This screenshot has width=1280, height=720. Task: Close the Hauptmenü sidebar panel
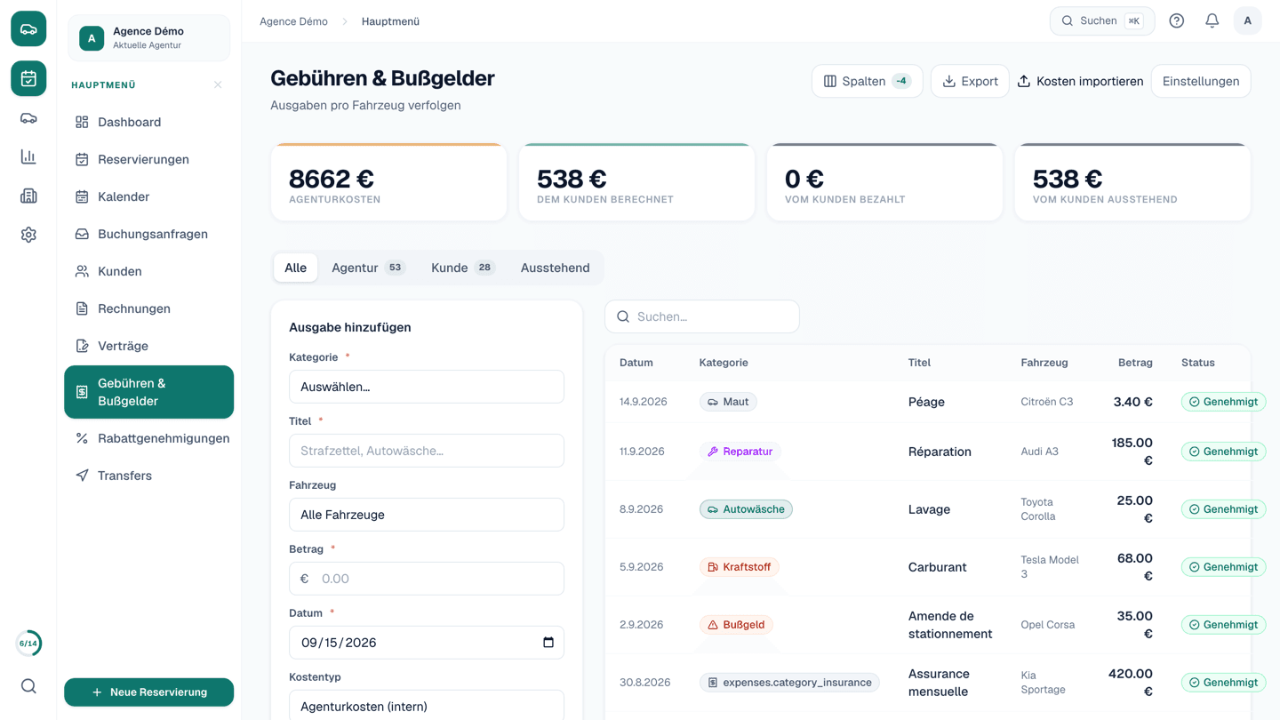(x=218, y=85)
